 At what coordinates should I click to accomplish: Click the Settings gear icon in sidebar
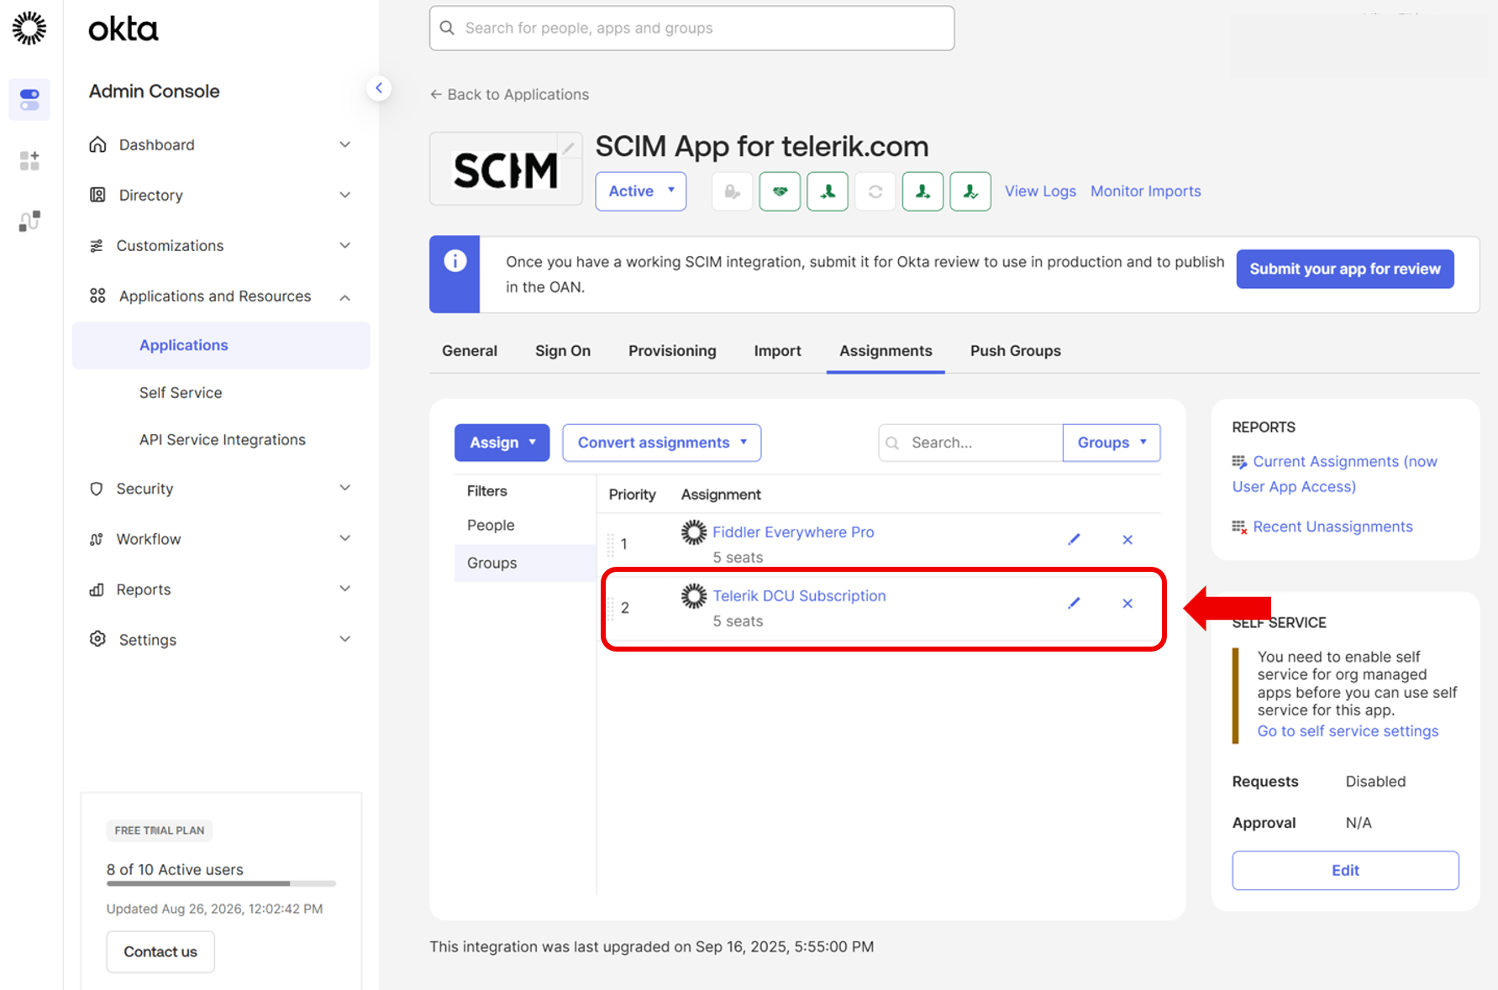pos(97,639)
